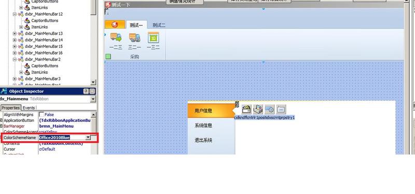Click the dxbr_MainMenuBar16 node icon

point(21,53)
